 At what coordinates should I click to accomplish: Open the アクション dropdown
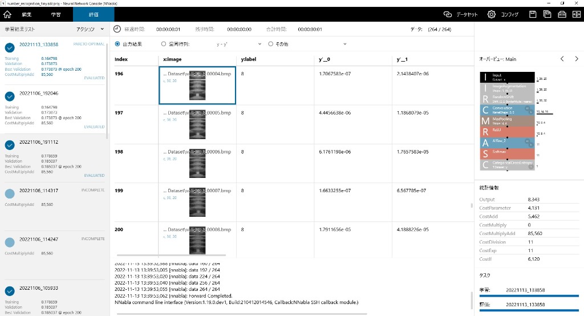pos(91,29)
